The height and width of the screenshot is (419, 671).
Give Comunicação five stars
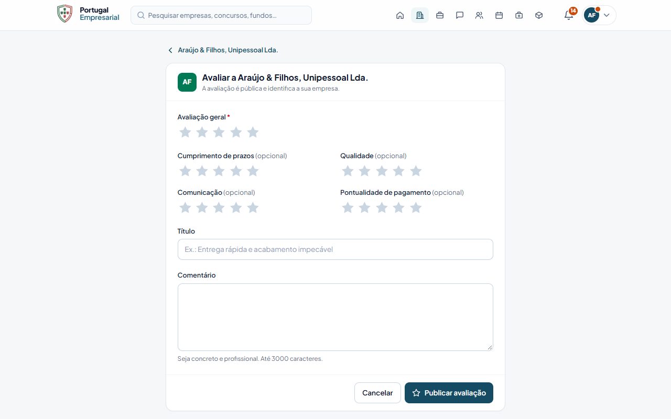tap(253, 208)
